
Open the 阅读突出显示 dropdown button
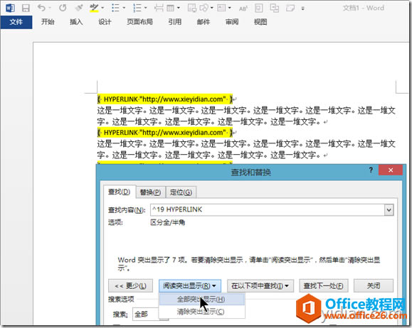(190, 285)
